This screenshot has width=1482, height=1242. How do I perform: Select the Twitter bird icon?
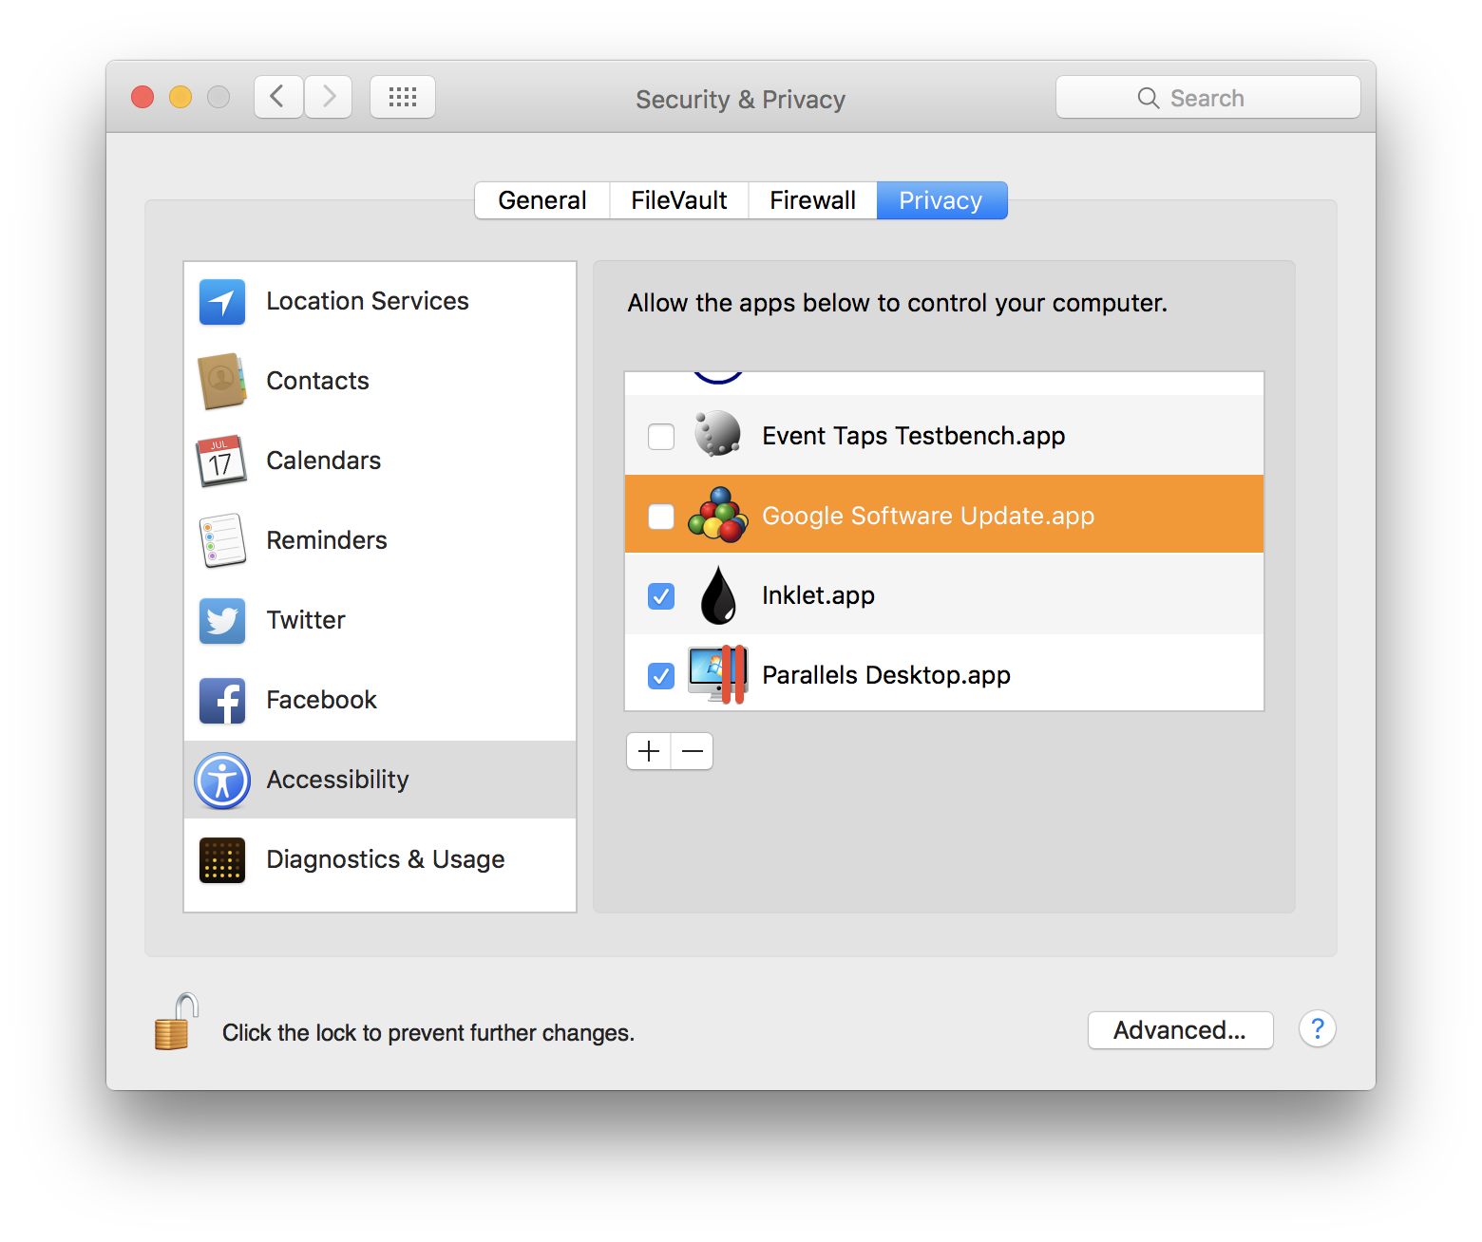222,621
